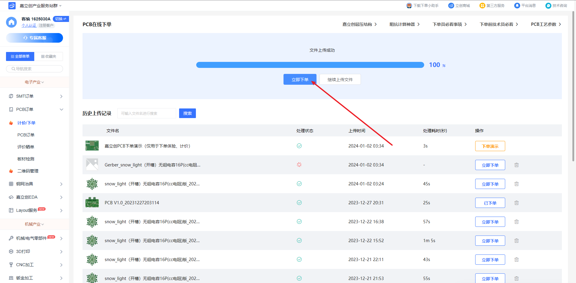This screenshot has height=283, width=576.
Task: Click the Layout服务 icon in sidebar
Action: 11,210
